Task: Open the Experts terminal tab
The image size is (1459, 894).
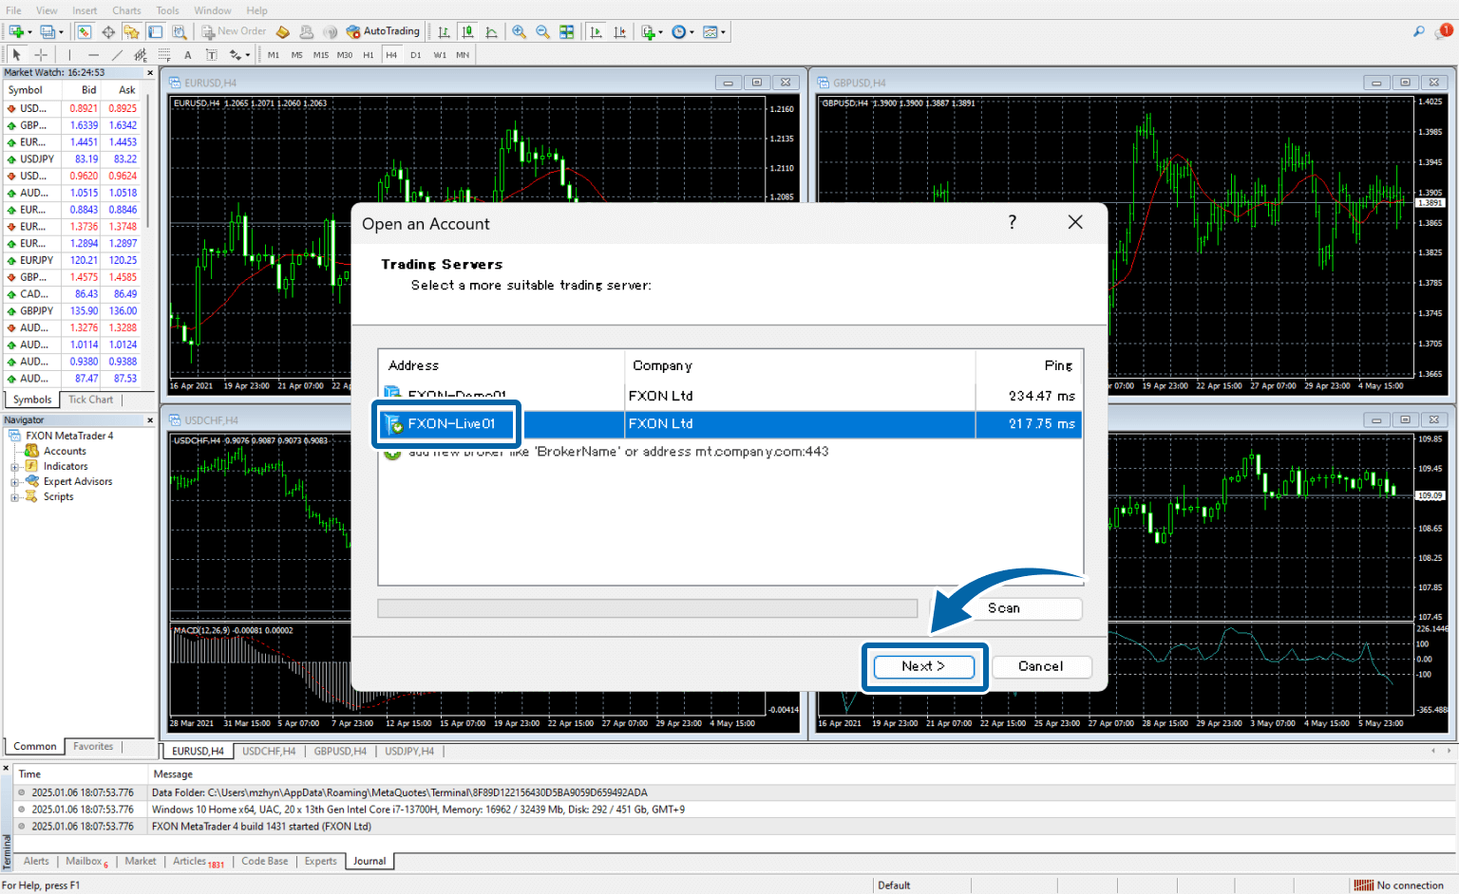Action: (x=320, y=862)
